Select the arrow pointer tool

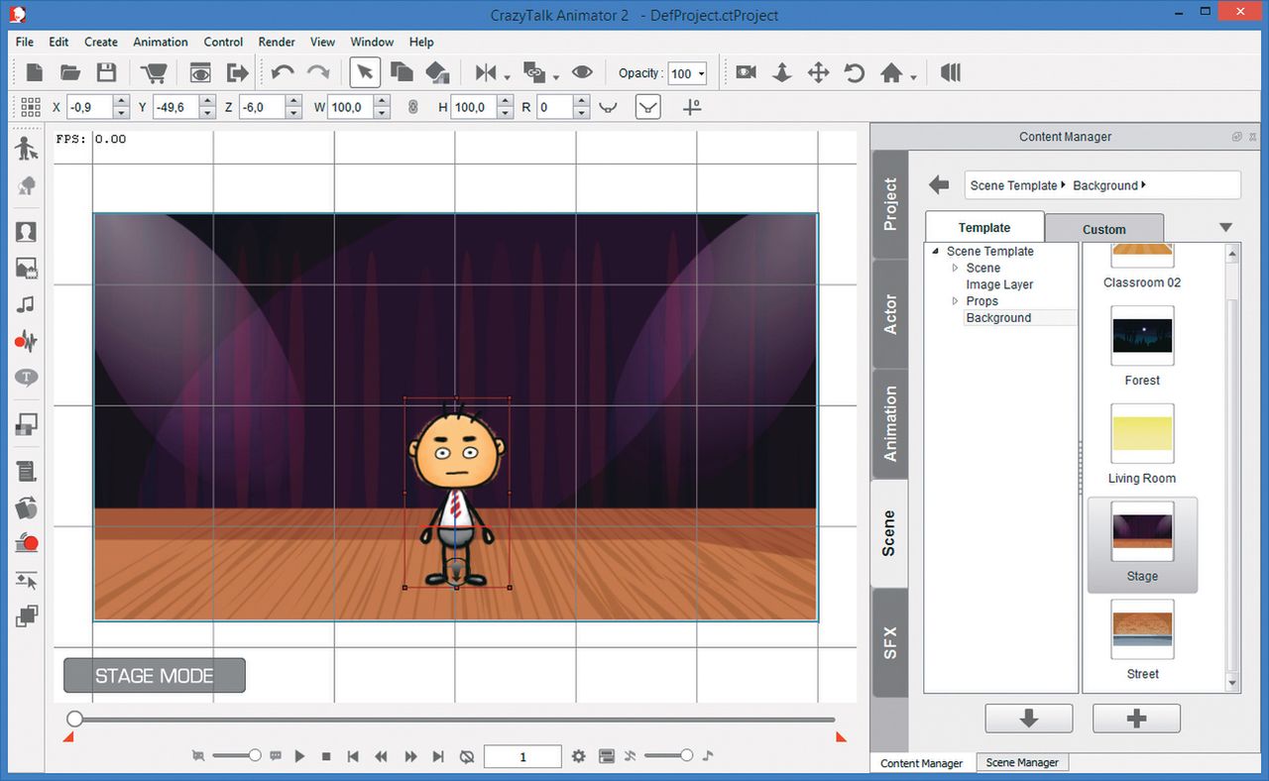[x=365, y=72]
